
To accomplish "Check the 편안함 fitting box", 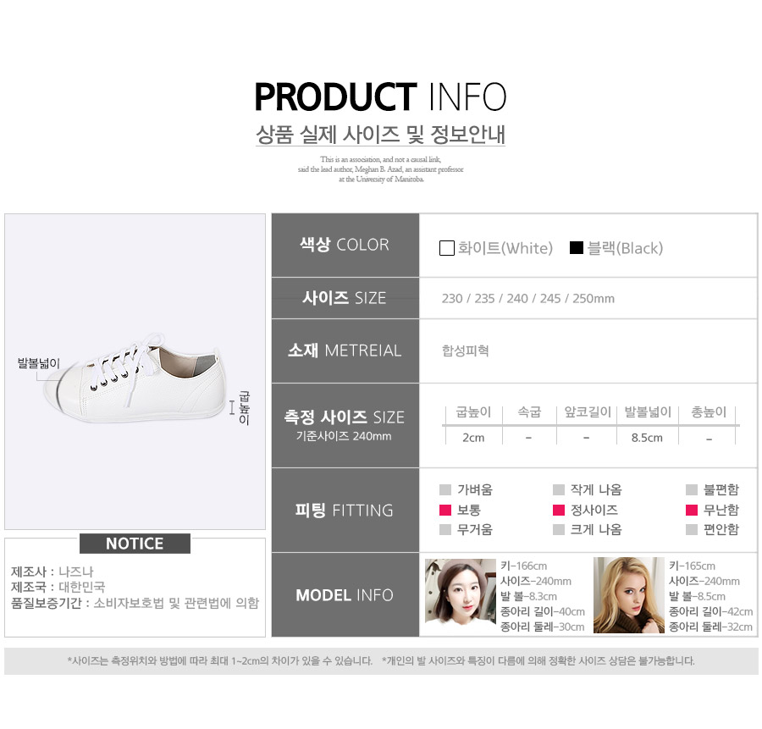I will click(692, 530).
